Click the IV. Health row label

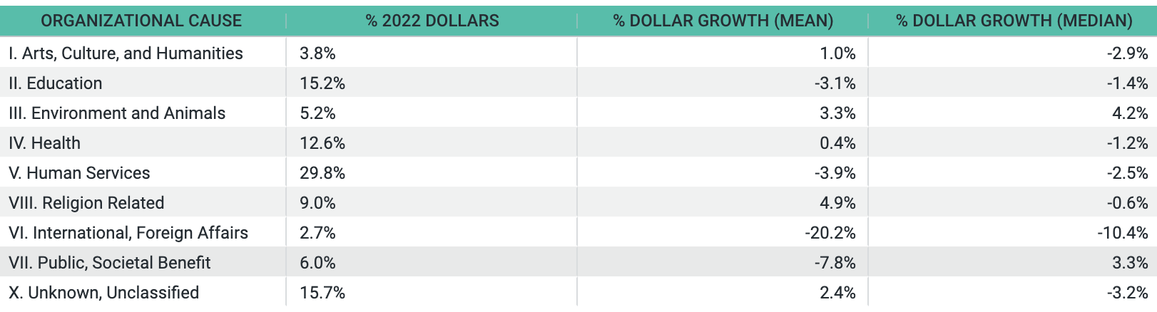[x=45, y=143]
